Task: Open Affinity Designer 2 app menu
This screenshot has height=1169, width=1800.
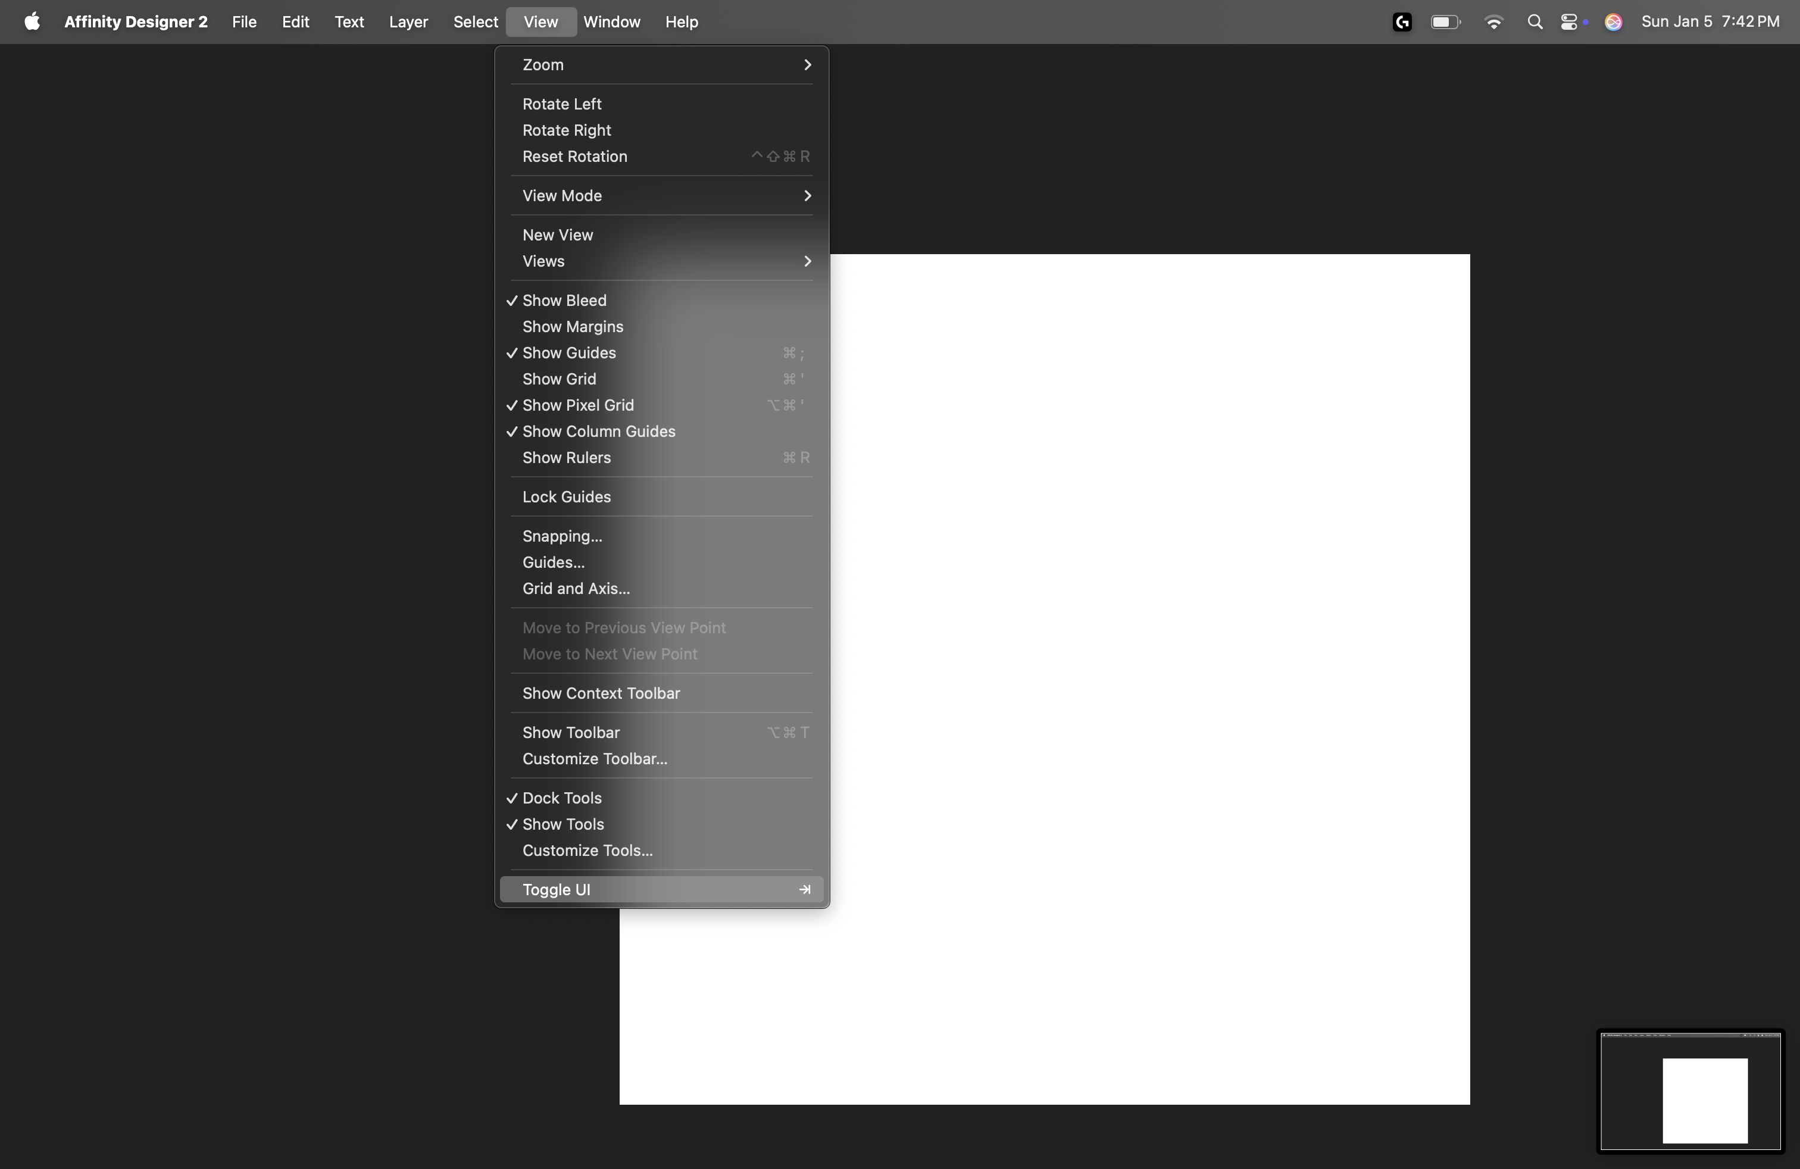Action: pyautogui.click(x=136, y=22)
